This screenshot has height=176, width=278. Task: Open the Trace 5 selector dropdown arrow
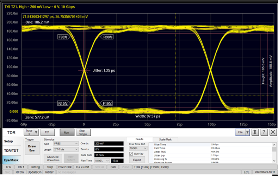click(36, 132)
